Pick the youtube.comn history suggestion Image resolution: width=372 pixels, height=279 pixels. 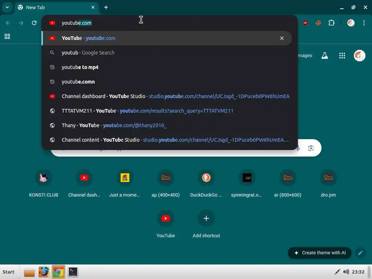[169, 82]
